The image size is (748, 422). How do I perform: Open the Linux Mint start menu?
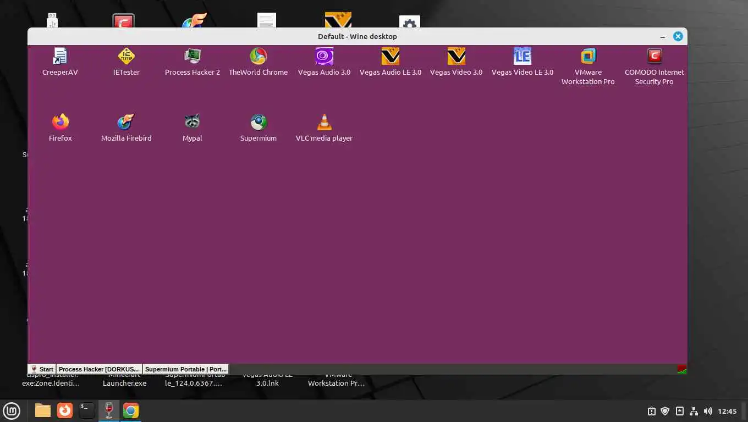point(12,410)
